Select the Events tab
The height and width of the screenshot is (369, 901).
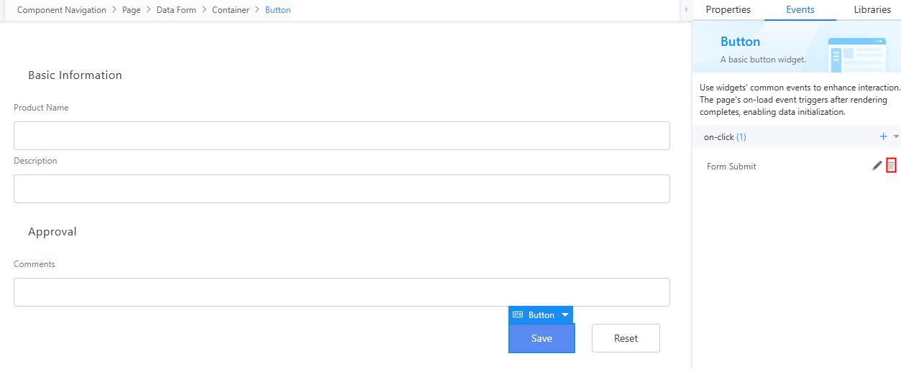click(x=800, y=10)
